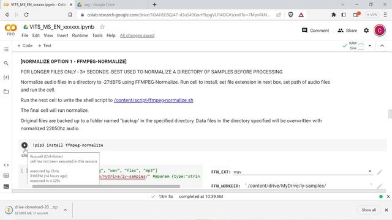Image resolution: width=392 pixels, height=220 pixels.
Task: Add a new Code cell
Action: pos(25,46)
